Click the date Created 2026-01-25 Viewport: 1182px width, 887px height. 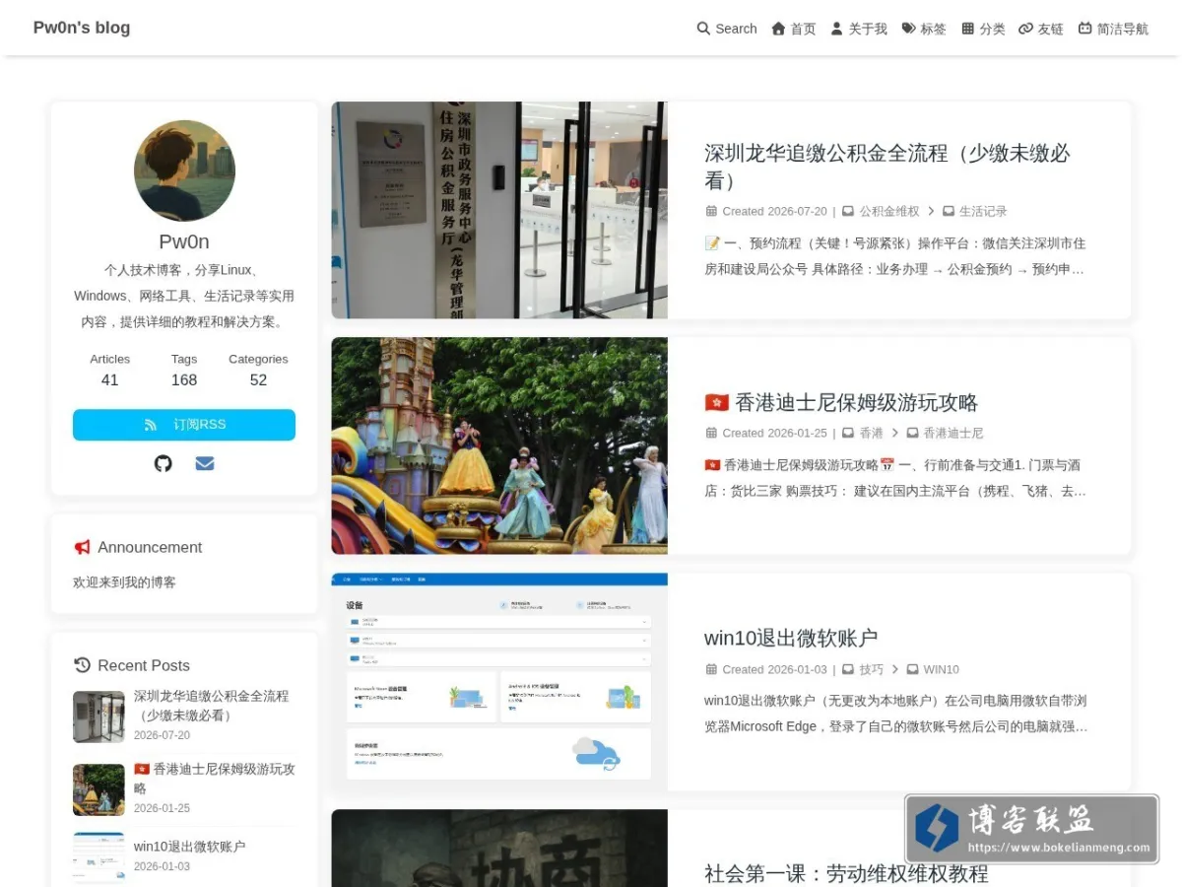774,433
